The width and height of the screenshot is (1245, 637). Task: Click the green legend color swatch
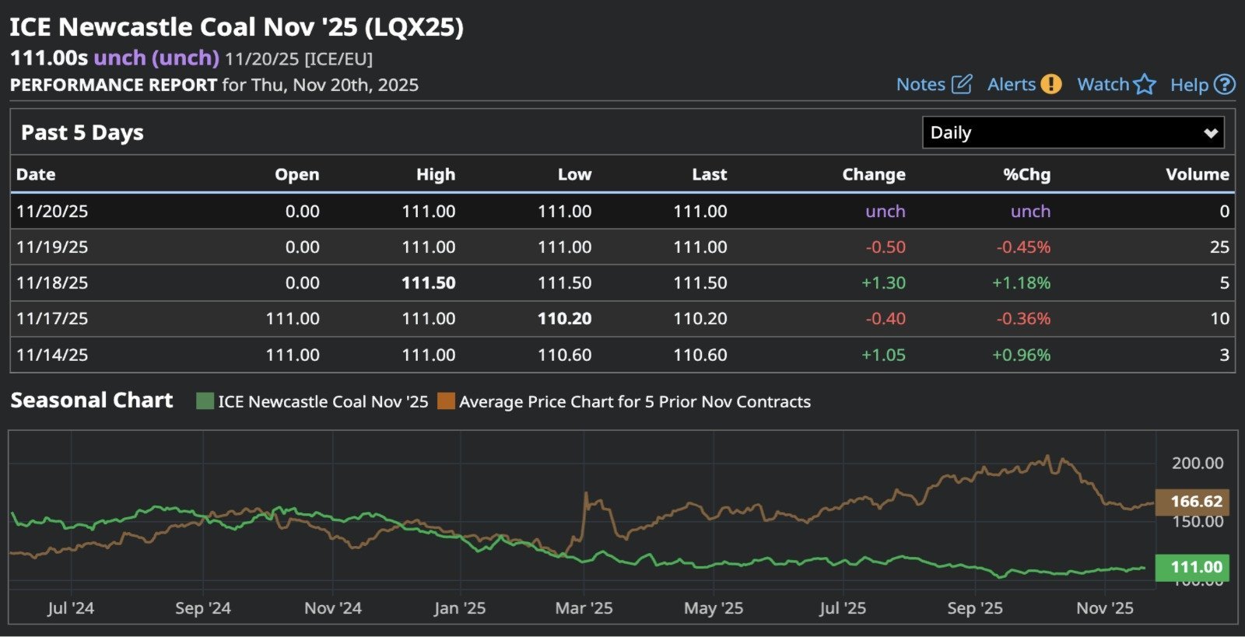[205, 401]
